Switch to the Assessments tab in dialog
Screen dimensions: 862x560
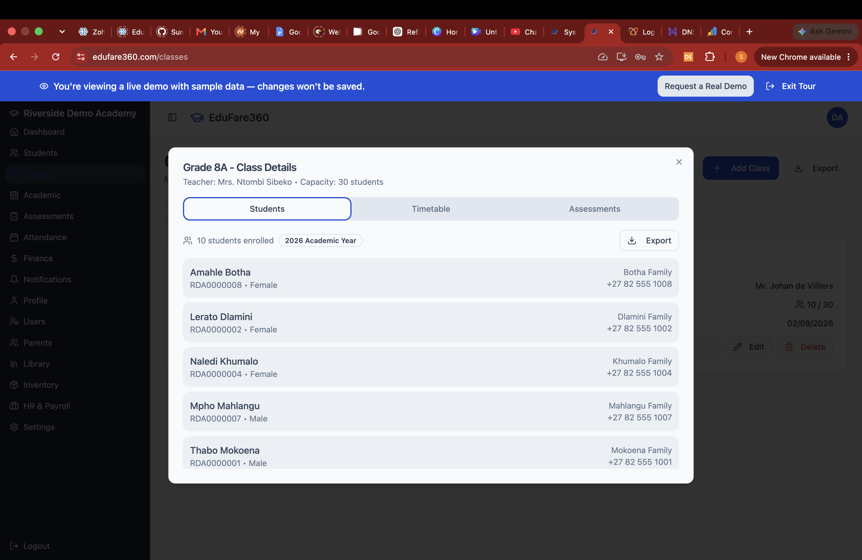(594, 209)
